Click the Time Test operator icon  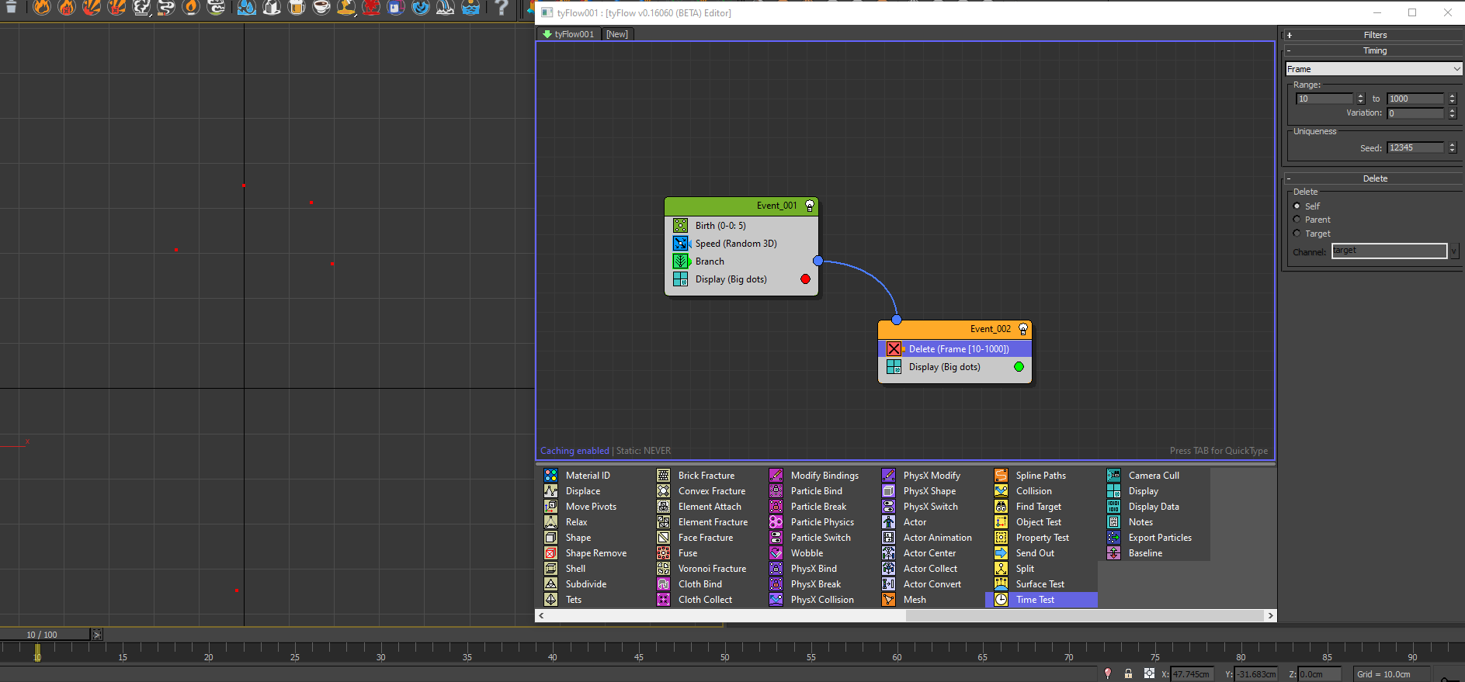(x=1002, y=600)
